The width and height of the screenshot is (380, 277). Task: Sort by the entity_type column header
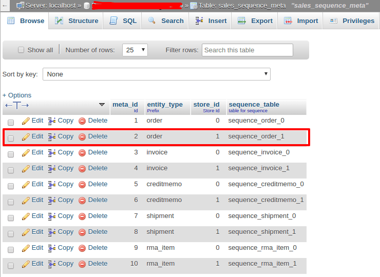click(x=165, y=104)
